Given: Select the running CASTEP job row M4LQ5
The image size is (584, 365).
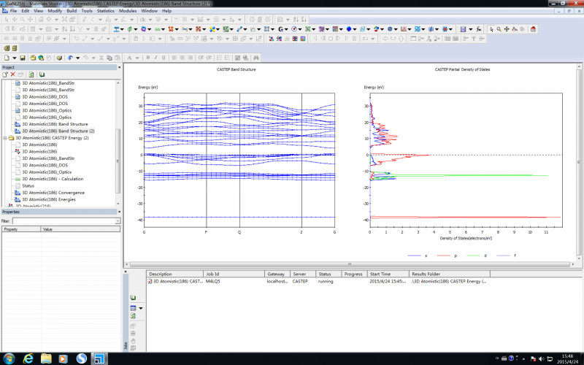Looking at the screenshot, I should click(x=212, y=281).
